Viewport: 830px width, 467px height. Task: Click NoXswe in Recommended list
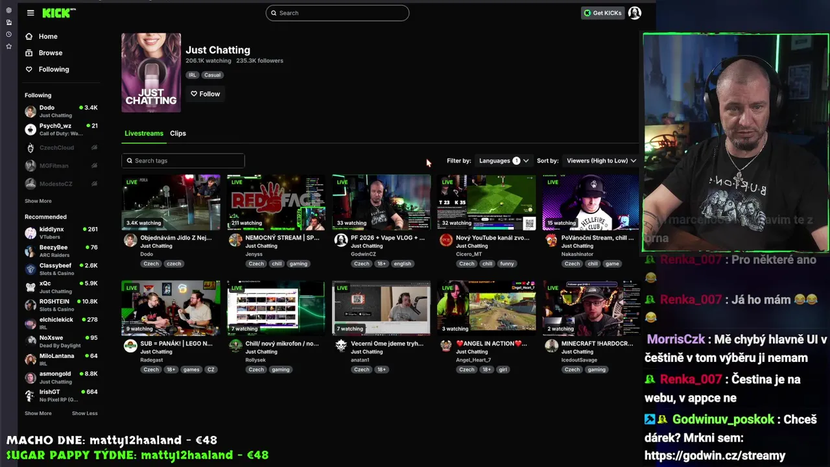(x=61, y=341)
